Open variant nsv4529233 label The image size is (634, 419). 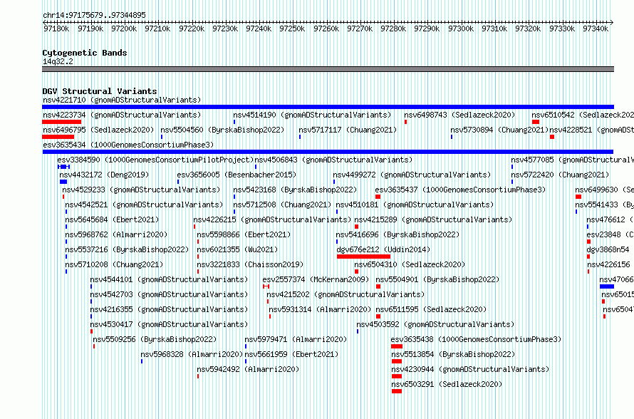(141, 190)
